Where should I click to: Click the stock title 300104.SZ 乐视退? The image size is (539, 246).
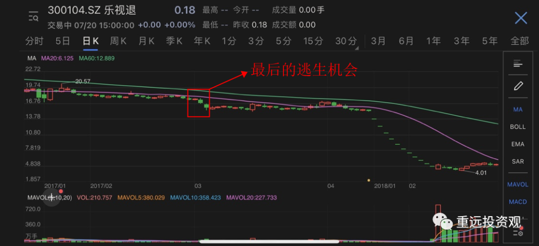[92, 10]
